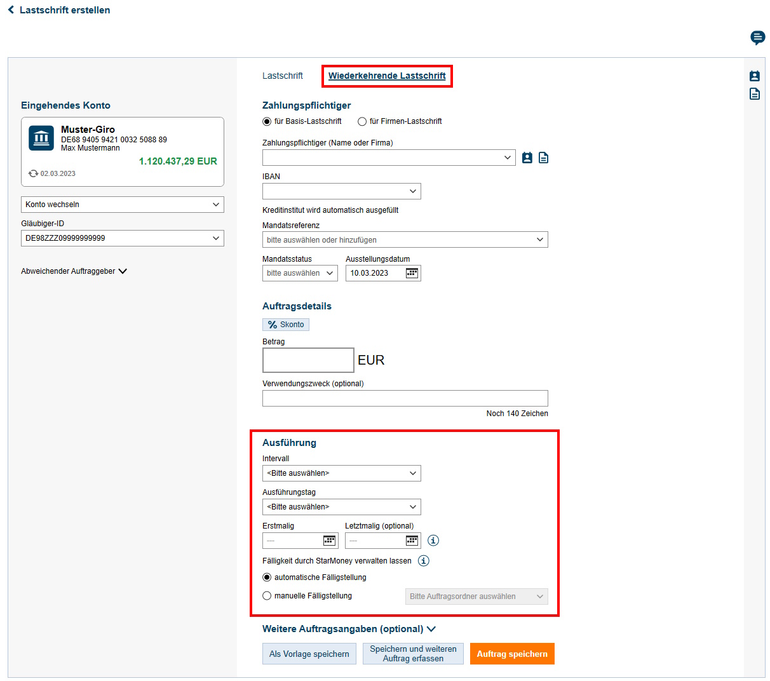This screenshot has height=681, width=770.
Task: Select automatische Fälligstellung
Action: [267, 577]
